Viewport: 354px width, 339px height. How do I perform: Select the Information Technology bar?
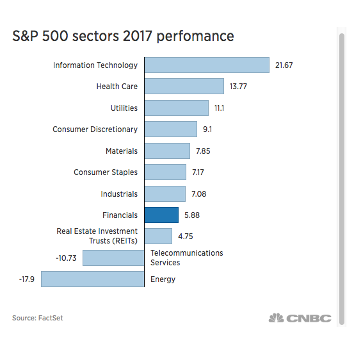coord(207,65)
